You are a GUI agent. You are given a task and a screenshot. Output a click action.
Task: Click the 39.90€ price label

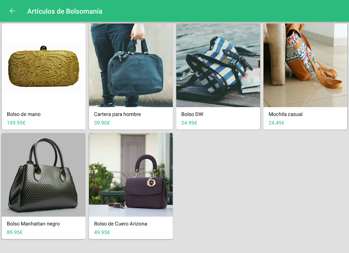coord(102,123)
